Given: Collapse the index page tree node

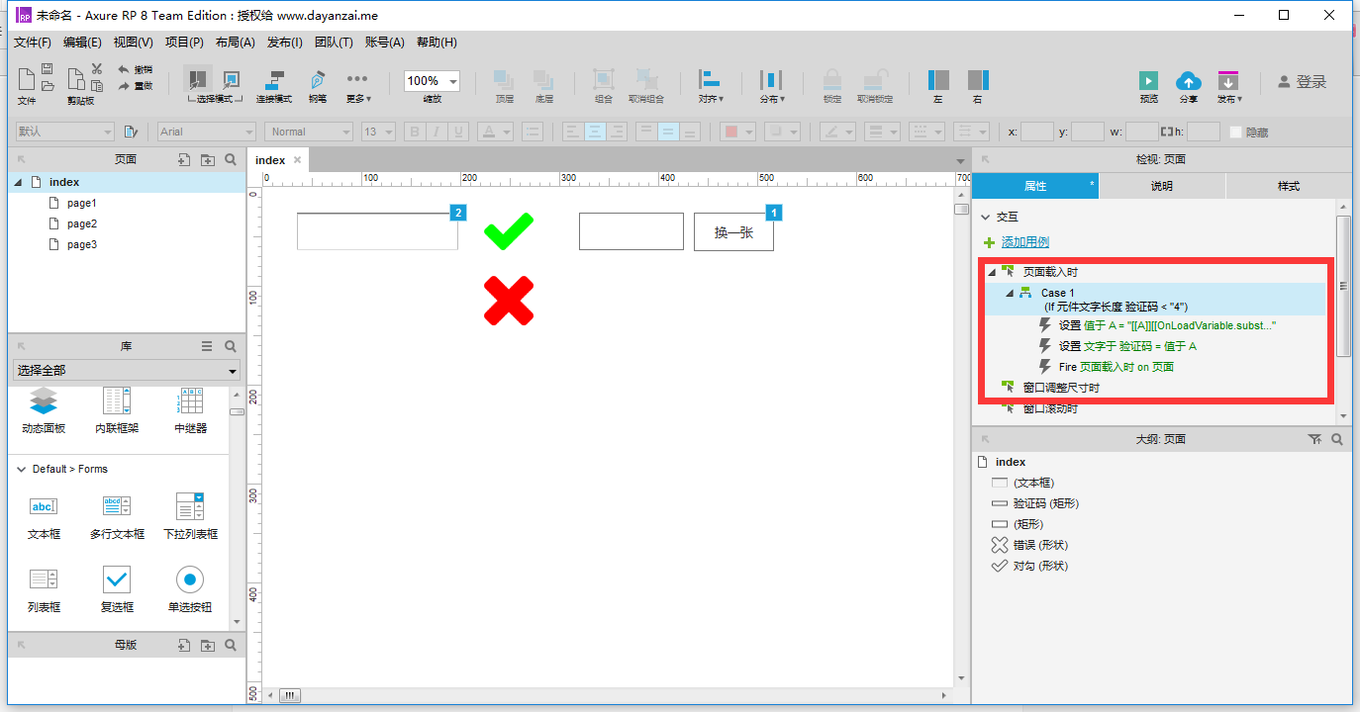Looking at the screenshot, I should tap(17, 182).
